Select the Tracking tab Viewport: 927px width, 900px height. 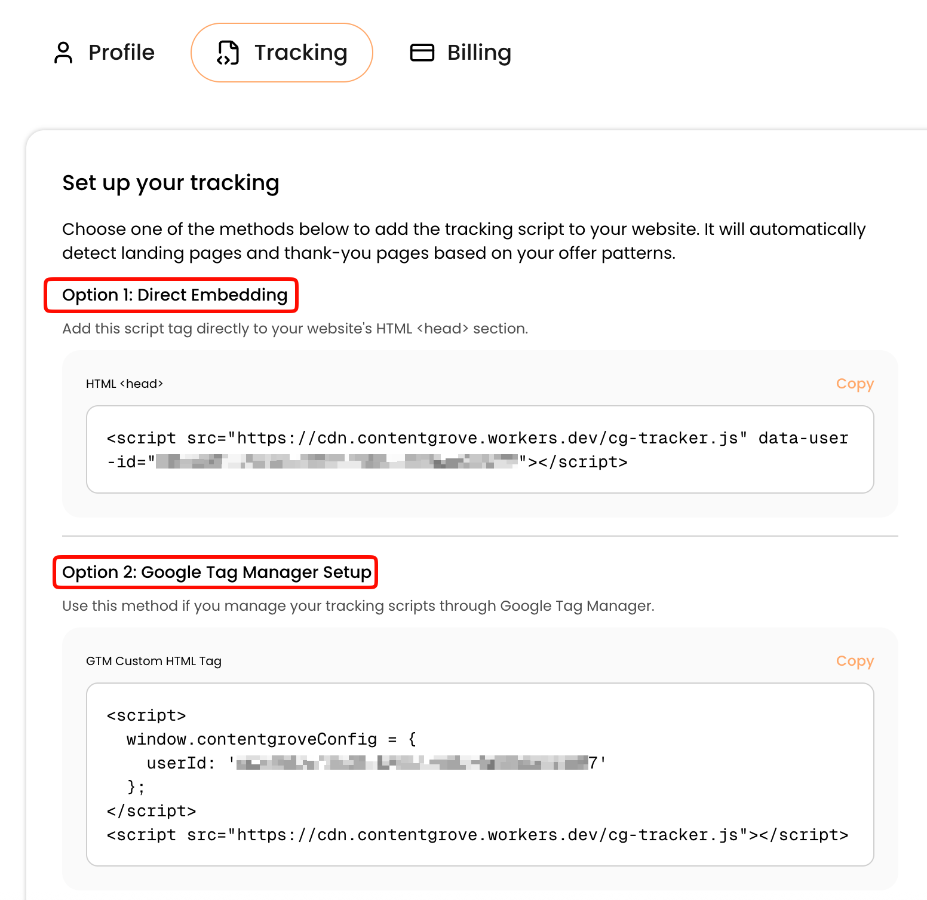282,53
